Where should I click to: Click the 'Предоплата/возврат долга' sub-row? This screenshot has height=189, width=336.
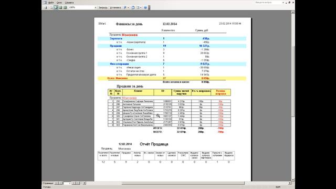(x=141, y=75)
